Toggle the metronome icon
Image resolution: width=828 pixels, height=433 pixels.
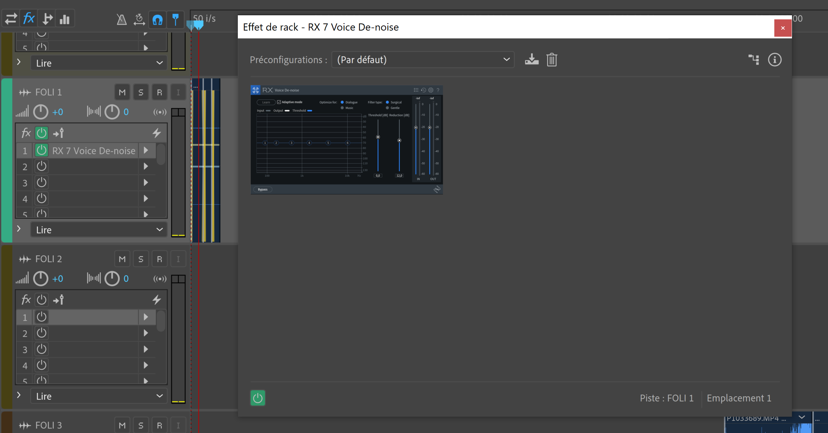click(122, 19)
